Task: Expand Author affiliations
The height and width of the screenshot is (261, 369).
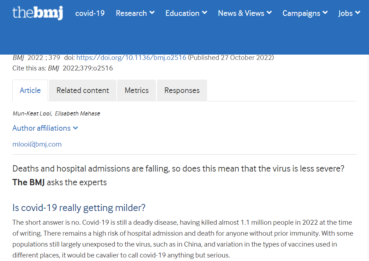Action: (x=45, y=128)
